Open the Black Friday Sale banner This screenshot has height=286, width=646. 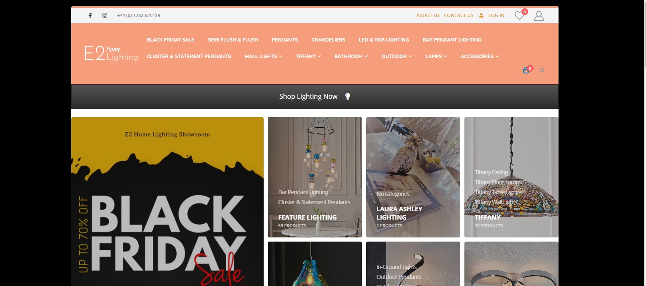point(167,201)
